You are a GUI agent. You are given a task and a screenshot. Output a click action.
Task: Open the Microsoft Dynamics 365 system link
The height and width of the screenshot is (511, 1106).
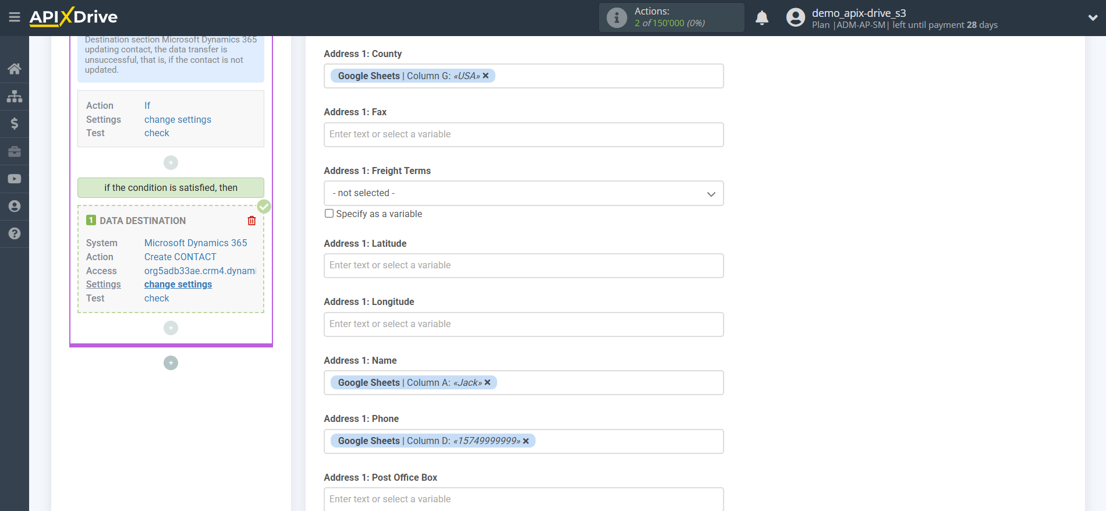(x=196, y=243)
